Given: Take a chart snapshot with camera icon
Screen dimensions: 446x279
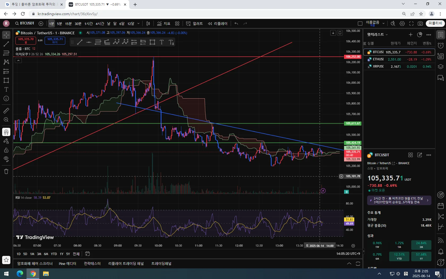Looking at the screenshot, I should coord(420,24).
